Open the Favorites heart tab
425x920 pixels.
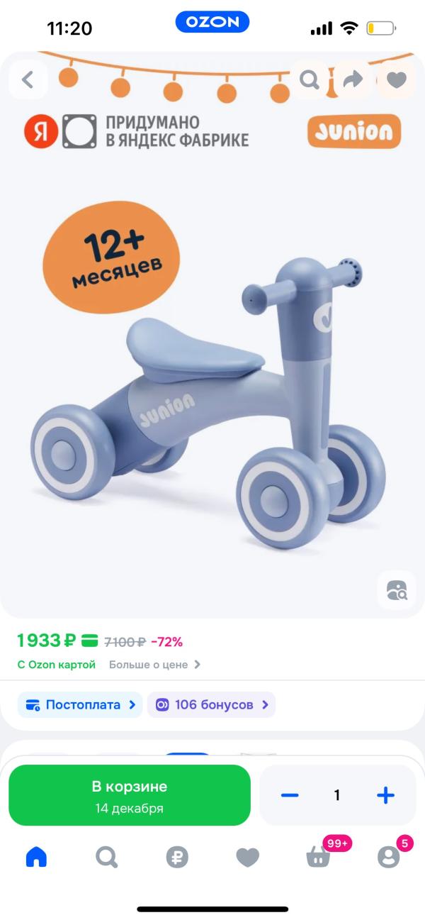[x=247, y=858]
